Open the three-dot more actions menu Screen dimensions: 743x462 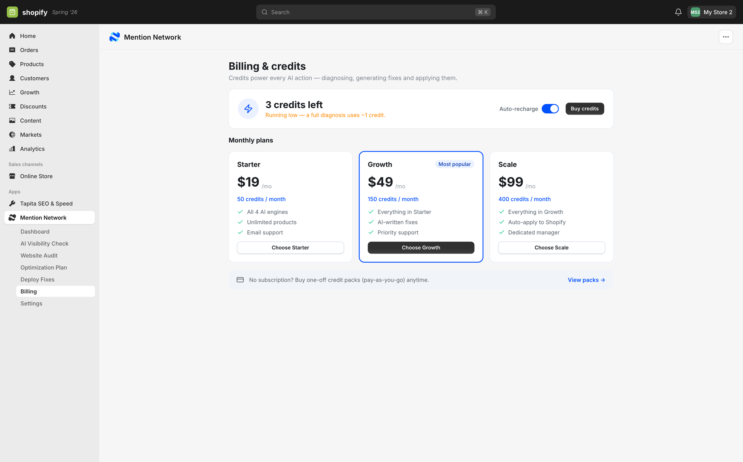(x=726, y=37)
